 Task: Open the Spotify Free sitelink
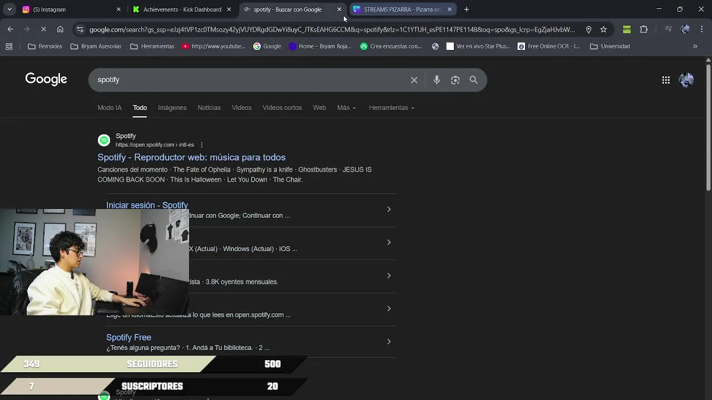tap(128, 337)
